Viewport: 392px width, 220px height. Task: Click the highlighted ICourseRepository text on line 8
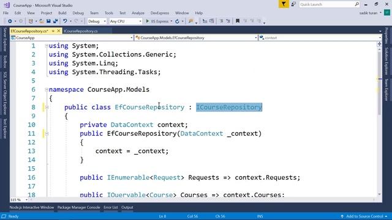229,108
